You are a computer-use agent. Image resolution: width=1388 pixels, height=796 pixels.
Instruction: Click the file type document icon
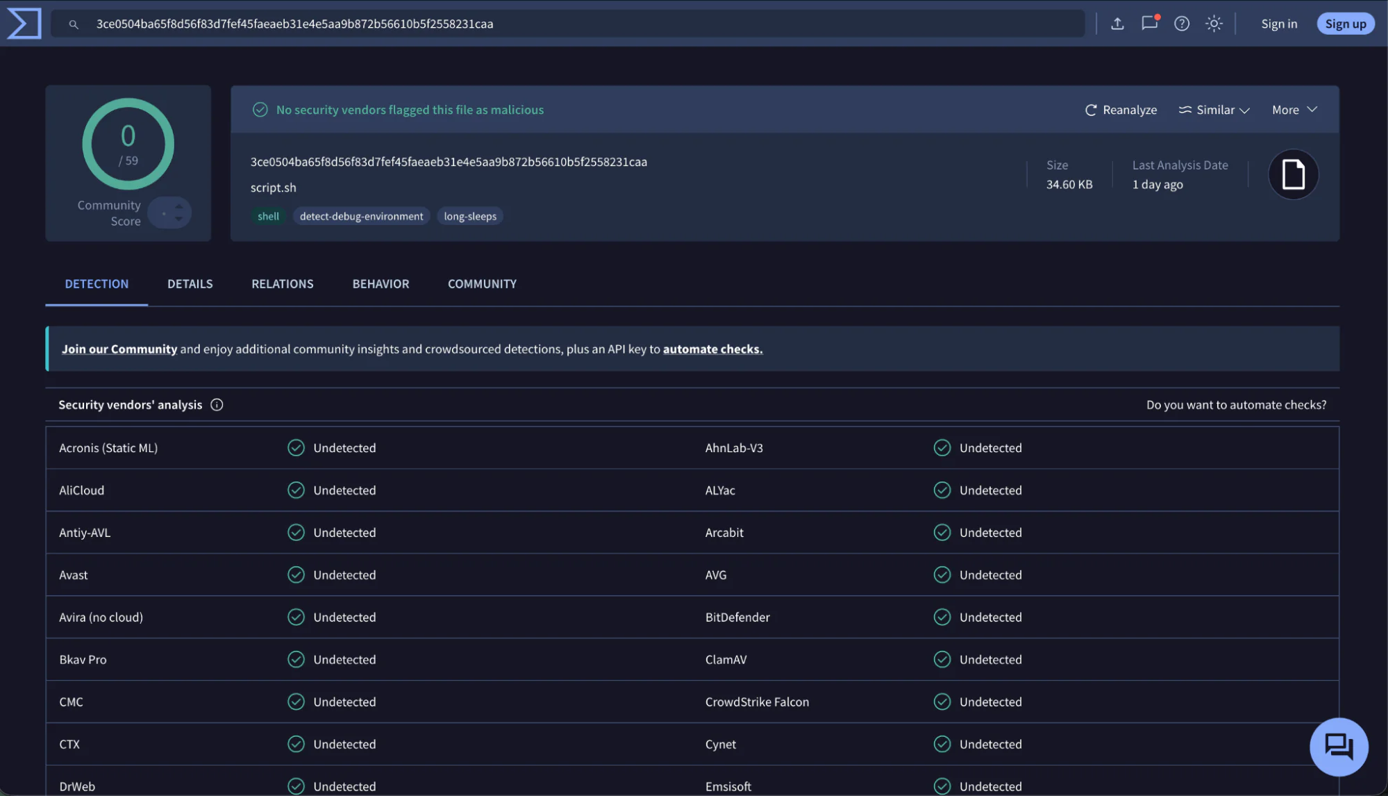[1293, 174]
